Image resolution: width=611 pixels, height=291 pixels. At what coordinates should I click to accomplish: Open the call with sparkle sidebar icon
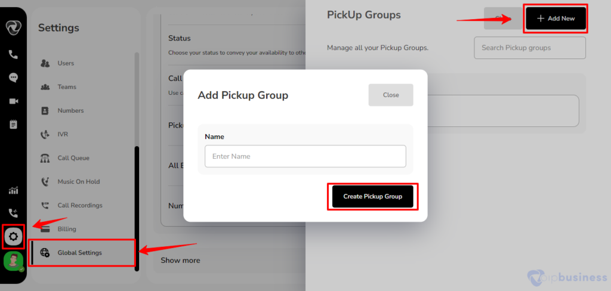[x=13, y=213]
